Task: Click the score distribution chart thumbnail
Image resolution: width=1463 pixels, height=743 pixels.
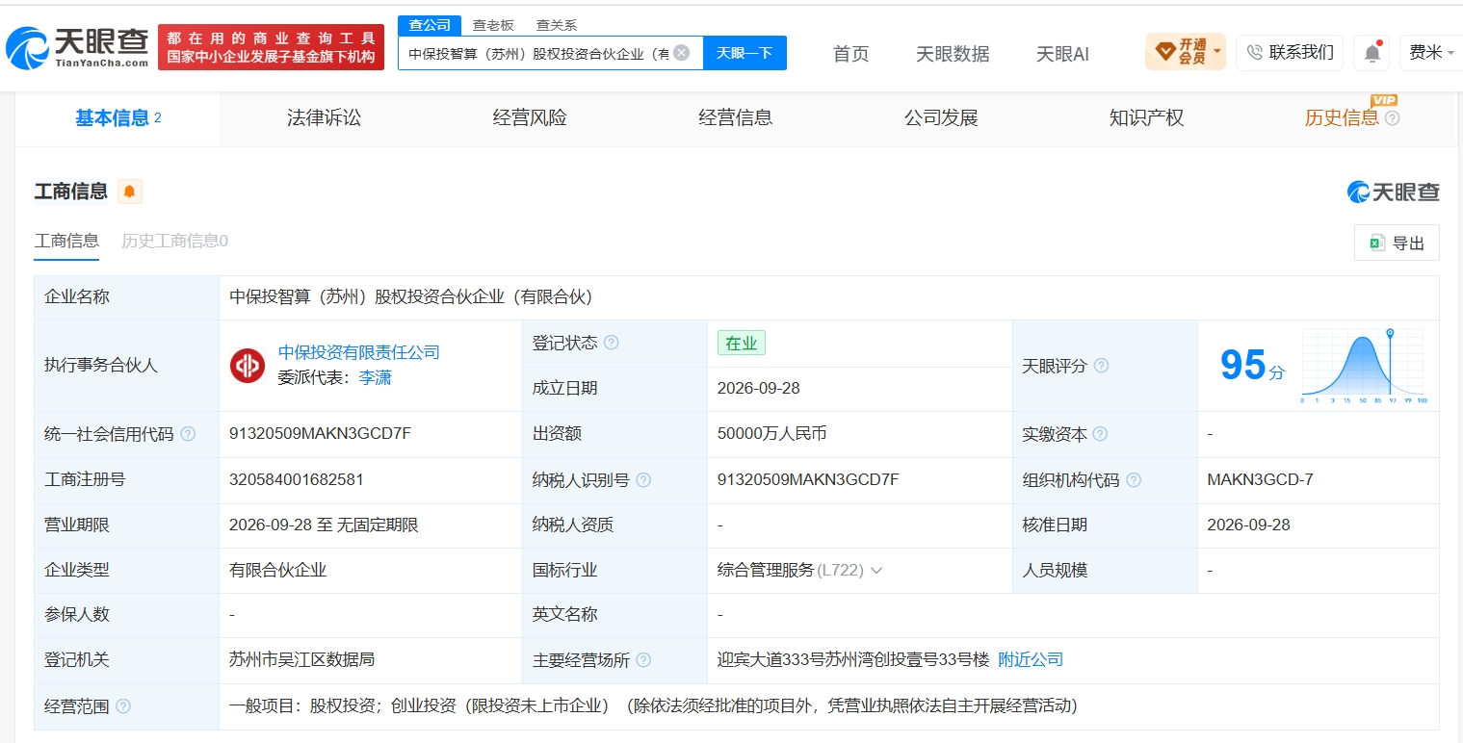Action: (1363, 366)
